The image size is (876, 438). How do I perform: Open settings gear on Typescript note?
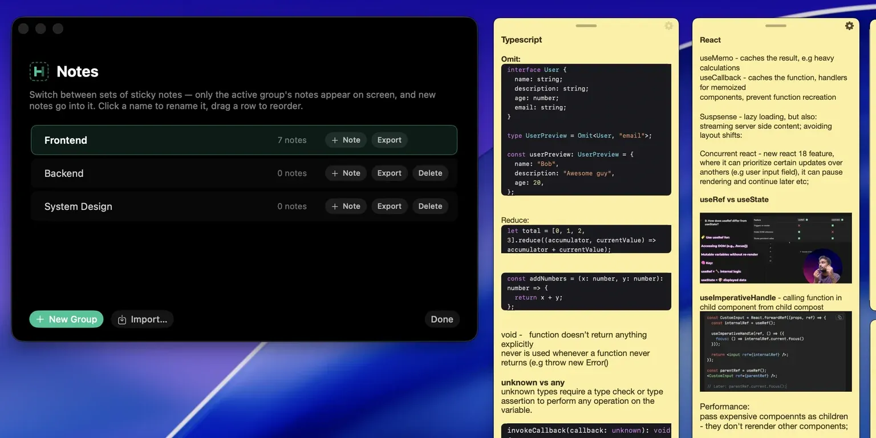pos(668,26)
